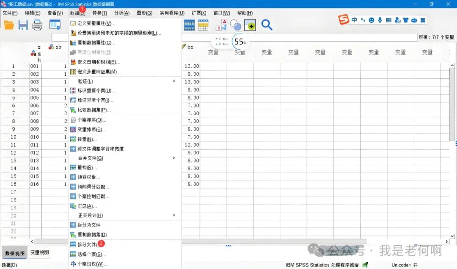
Task: Open the 编辑(E) menu
Action: click(x=33, y=13)
